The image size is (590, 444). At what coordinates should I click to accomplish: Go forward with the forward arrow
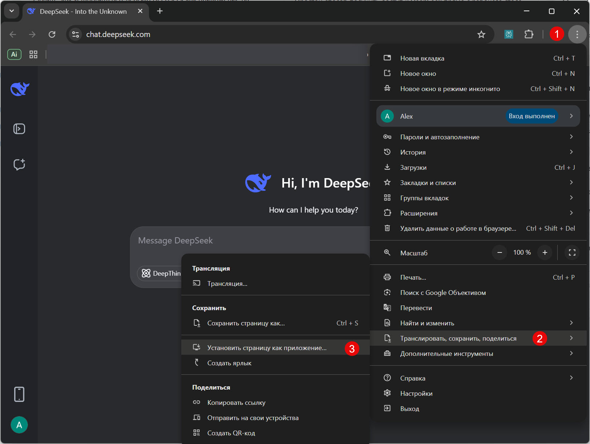[32, 34]
